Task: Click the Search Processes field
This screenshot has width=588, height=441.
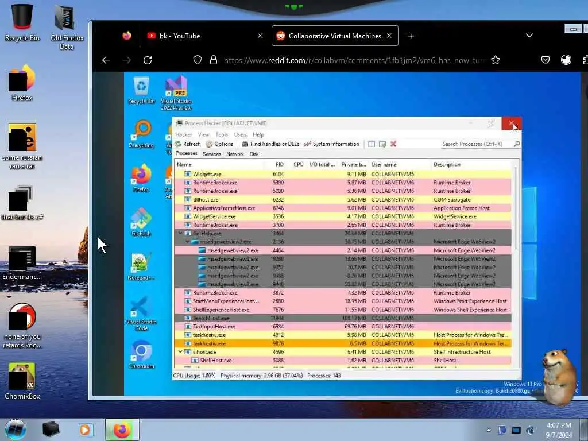Action: click(x=476, y=144)
